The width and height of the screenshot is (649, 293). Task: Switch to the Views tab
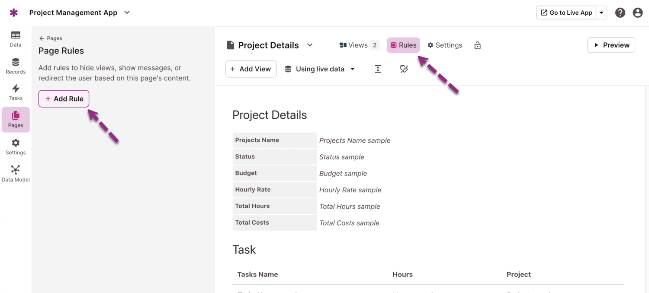(359, 45)
